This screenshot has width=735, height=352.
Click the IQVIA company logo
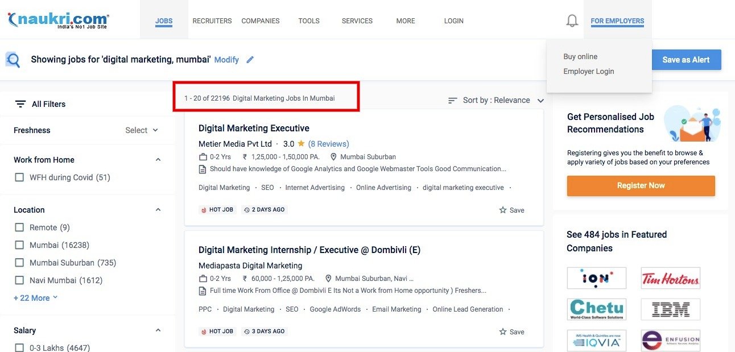click(x=596, y=341)
